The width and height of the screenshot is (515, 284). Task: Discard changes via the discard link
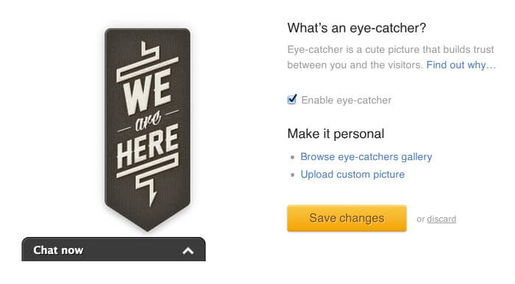click(x=441, y=219)
